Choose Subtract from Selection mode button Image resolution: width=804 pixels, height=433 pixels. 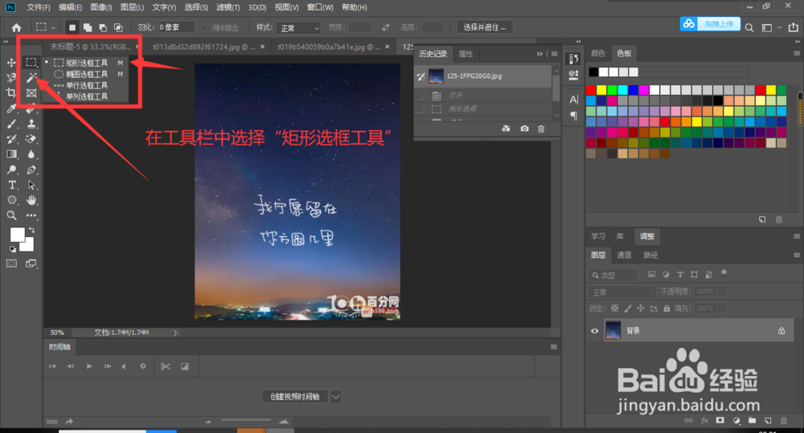[x=103, y=27]
